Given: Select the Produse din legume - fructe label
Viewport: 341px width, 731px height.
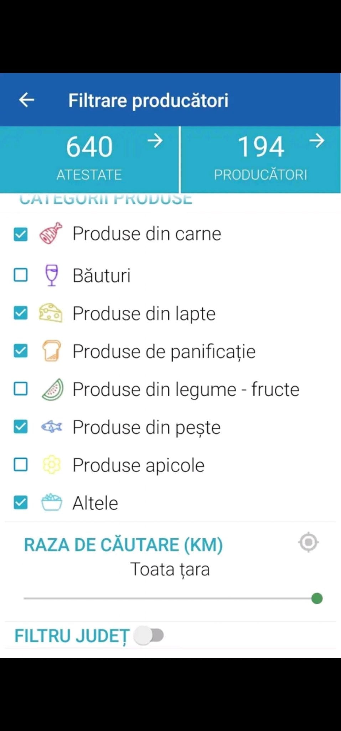Looking at the screenshot, I should [186, 389].
